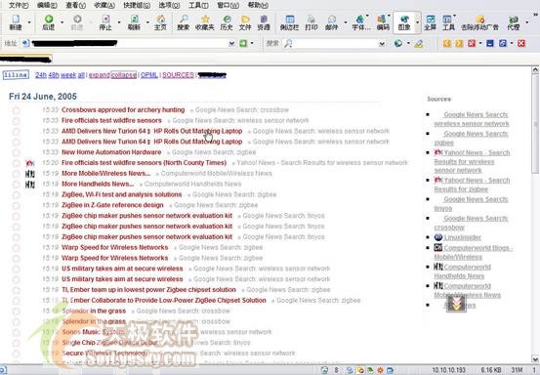540x375 pixels.
Task: Click the 24h filter link
Action: coord(41,75)
